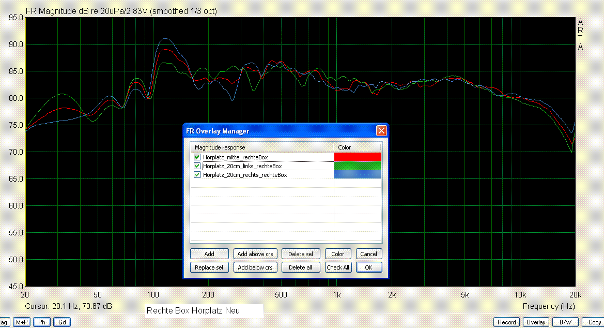Disable the Hörplatz_20cm_rechts_rechteBox overlay checkbox
The height and width of the screenshot is (328, 604).
click(x=197, y=175)
